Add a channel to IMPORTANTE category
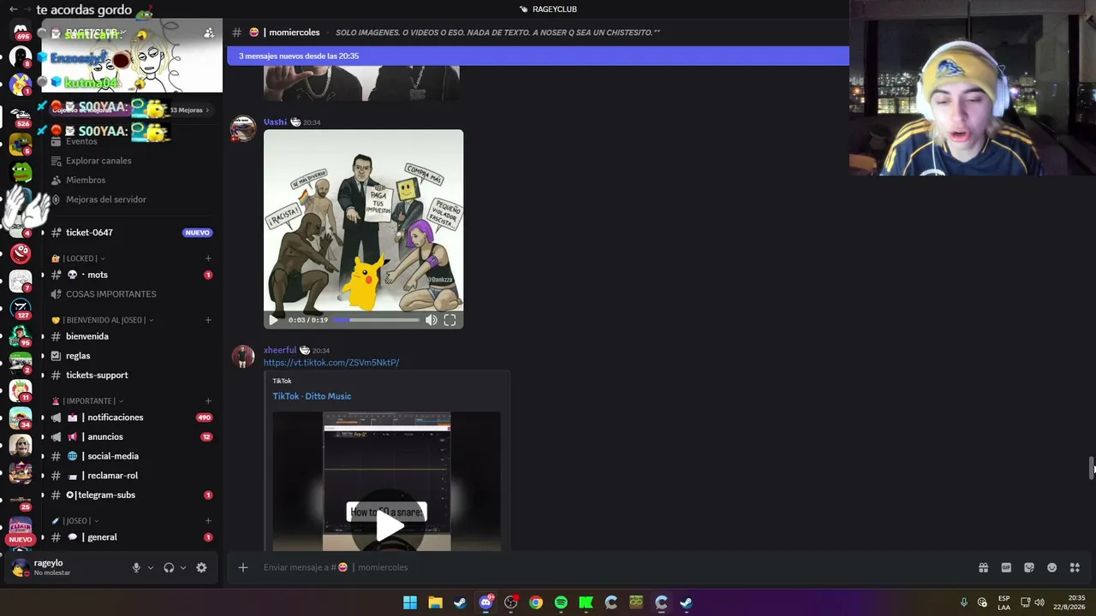Viewport: 1096px width, 616px height. pyautogui.click(x=208, y=401)
